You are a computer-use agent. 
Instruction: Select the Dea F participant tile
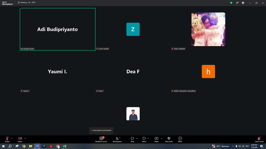point(133,72)
